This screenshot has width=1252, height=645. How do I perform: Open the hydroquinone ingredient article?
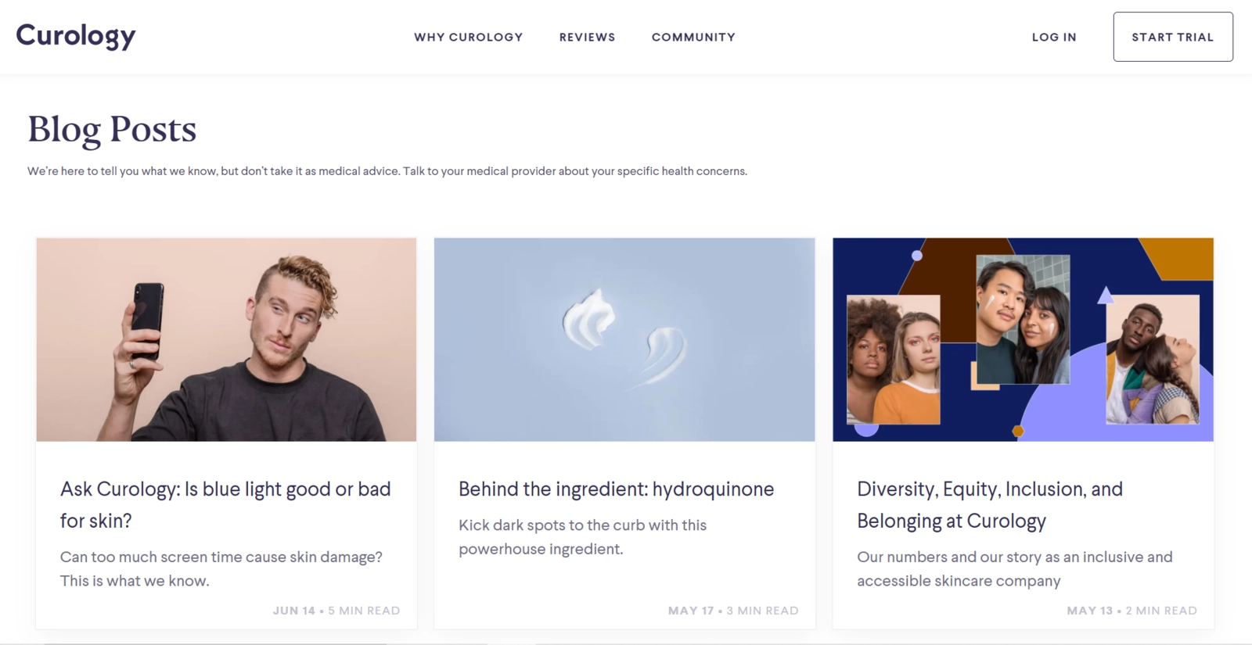coord(615,489)
